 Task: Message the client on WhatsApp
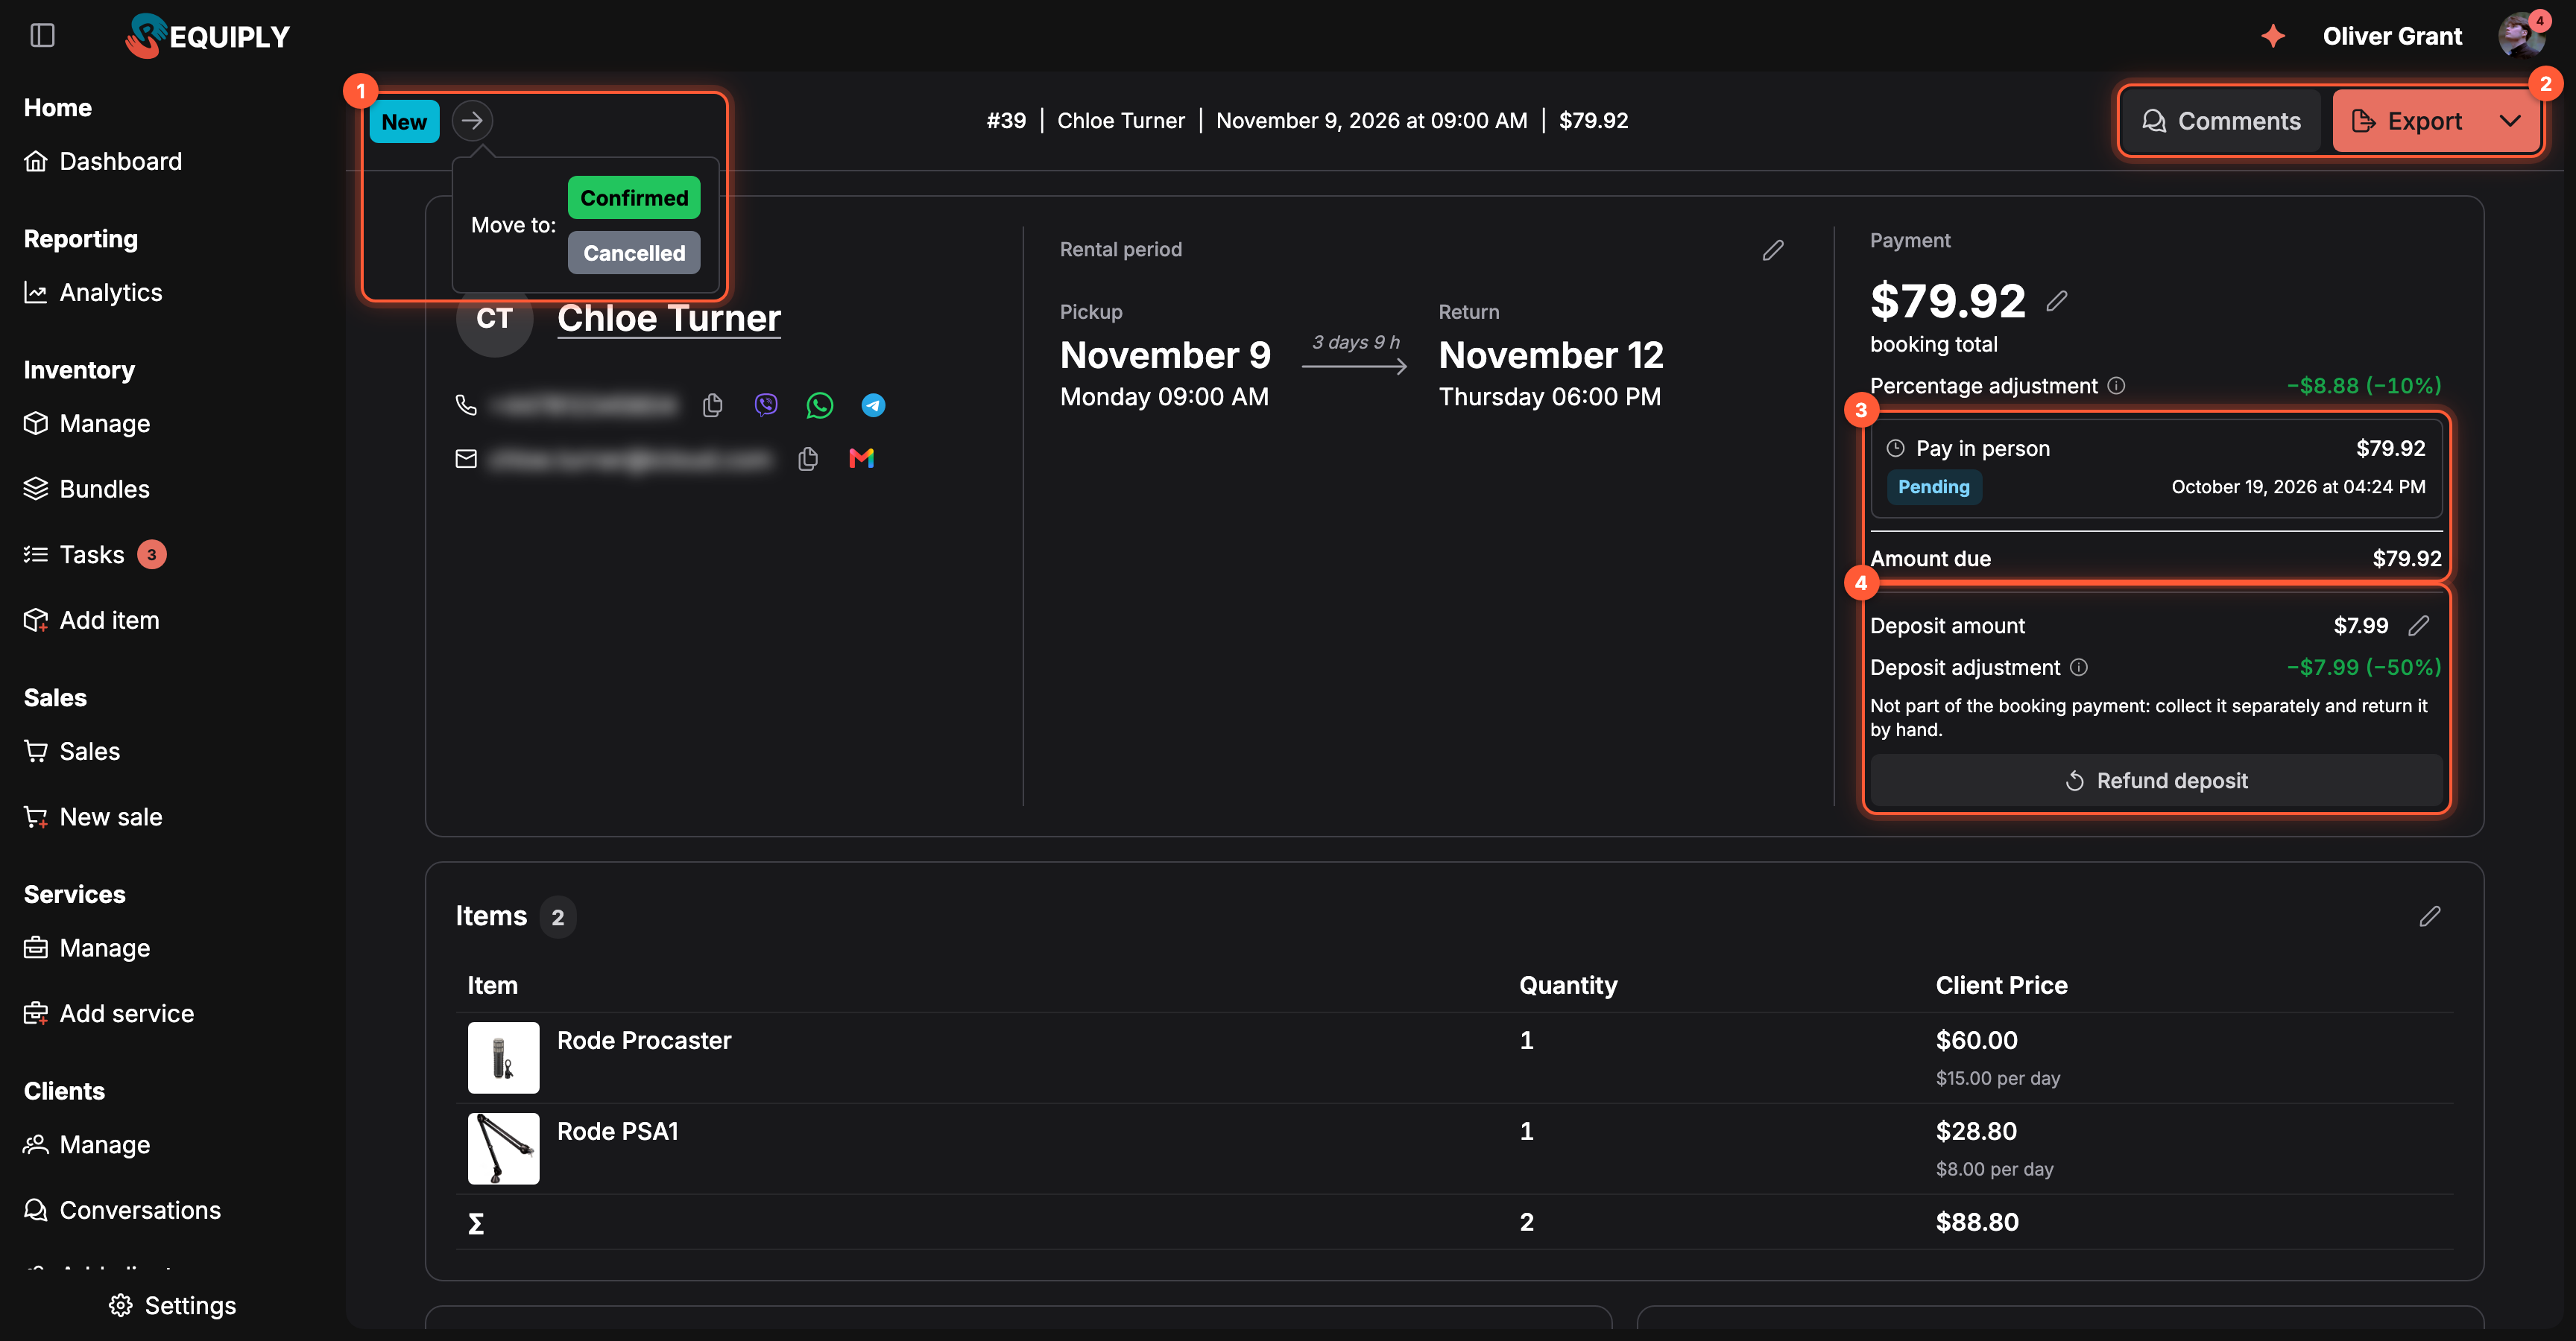(x=820, y=405)
